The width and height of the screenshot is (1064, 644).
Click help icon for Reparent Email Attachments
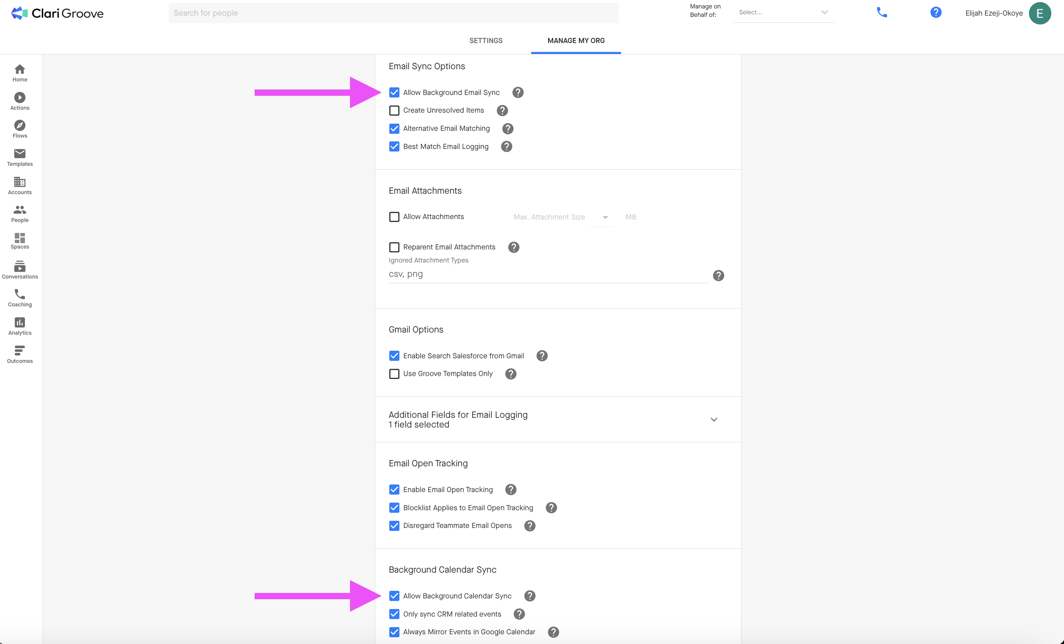tap(513, 247)
